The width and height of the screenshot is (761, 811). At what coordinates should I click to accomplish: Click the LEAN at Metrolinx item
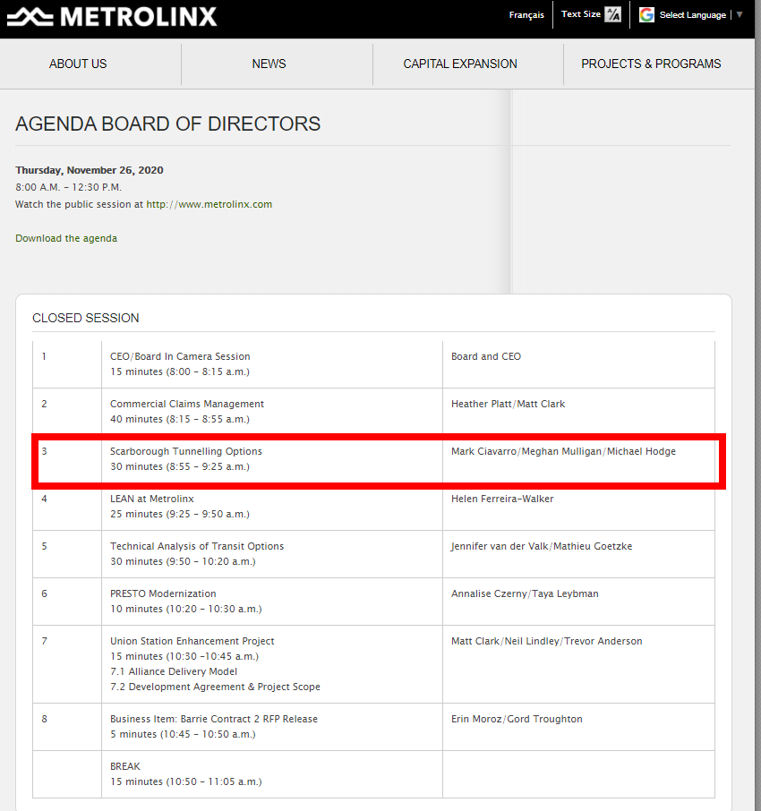[152, 499]
